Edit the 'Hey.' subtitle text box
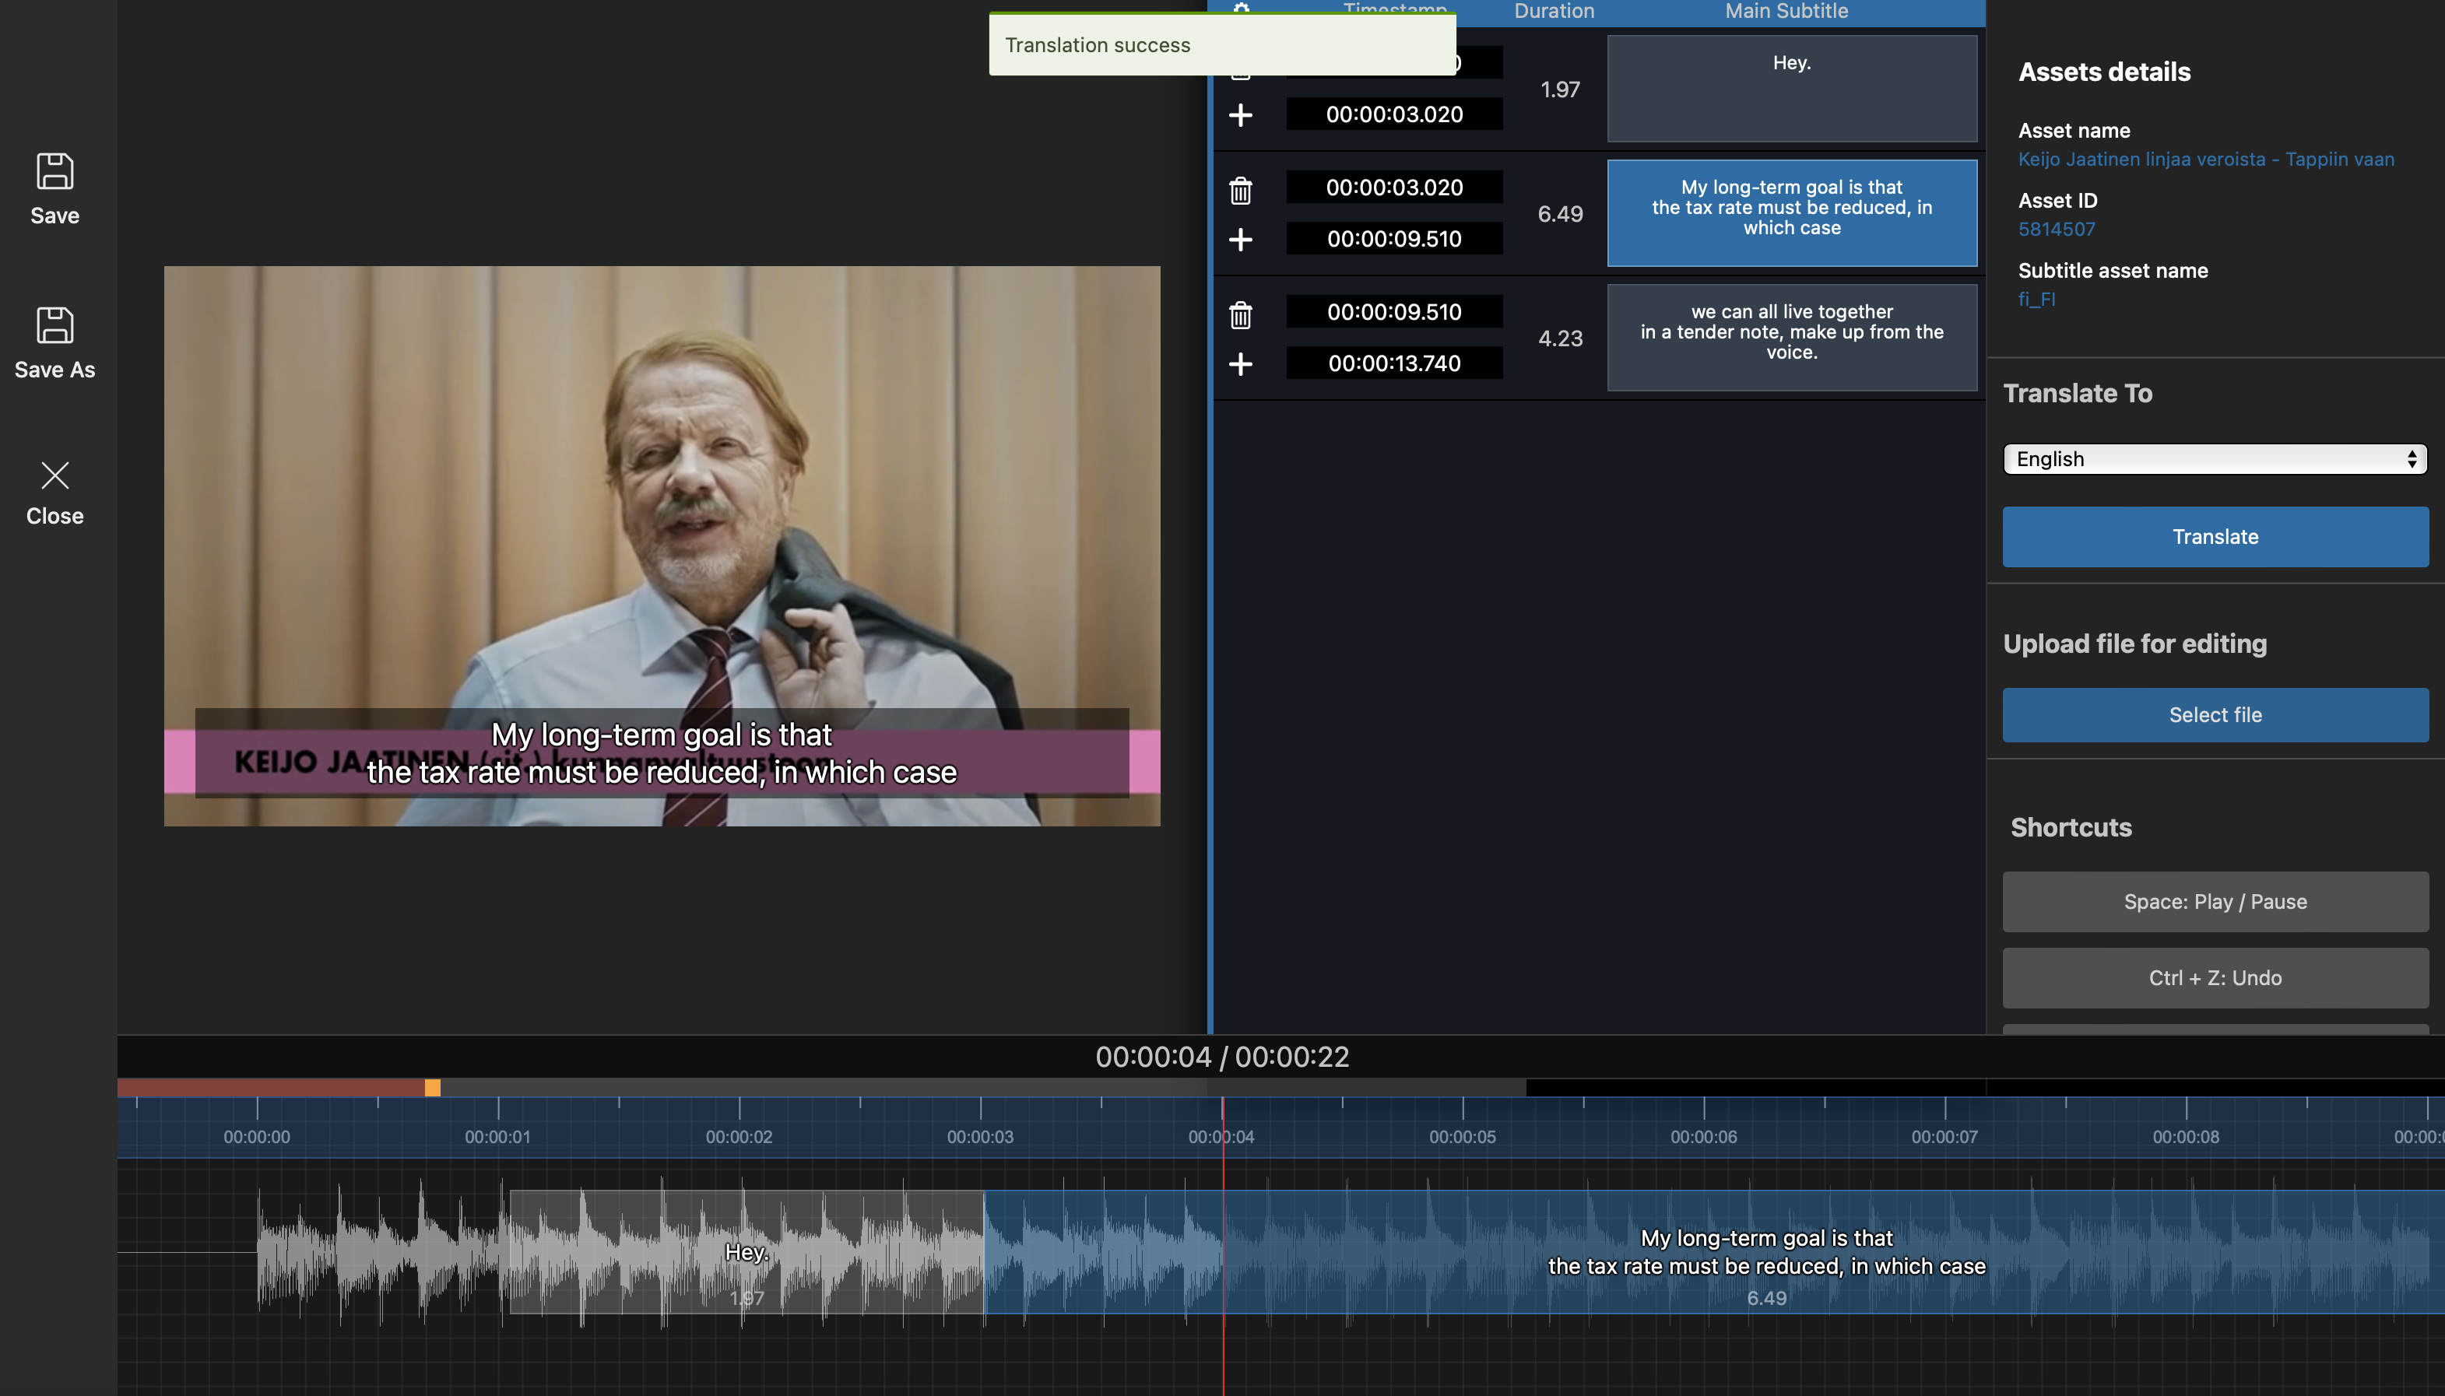Screen dimensions: 2445x1396 pos(1791,89)
